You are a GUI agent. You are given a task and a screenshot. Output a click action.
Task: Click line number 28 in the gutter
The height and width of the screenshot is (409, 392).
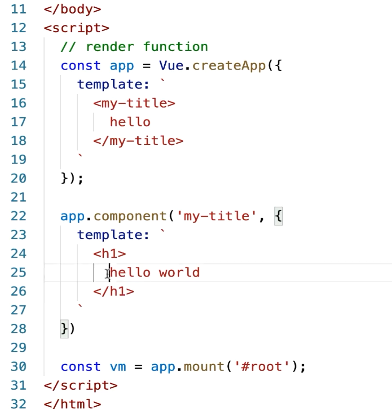point(18,329)
